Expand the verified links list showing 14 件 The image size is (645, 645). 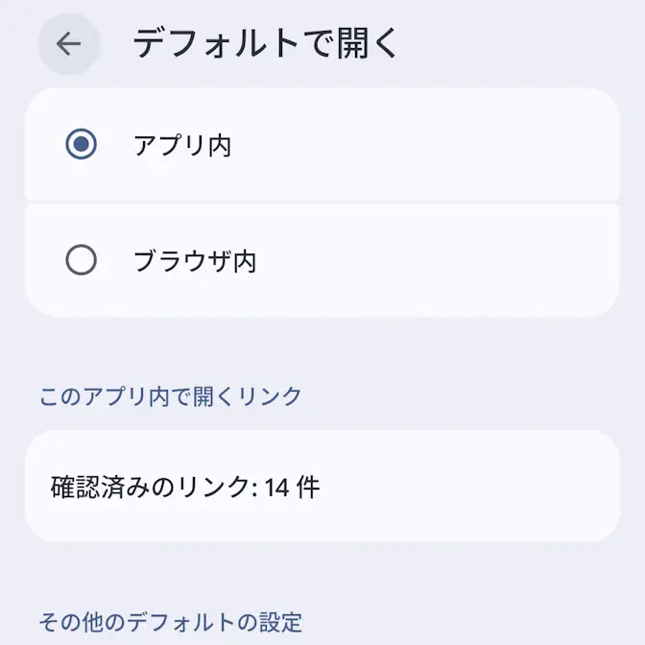point(322,487)
